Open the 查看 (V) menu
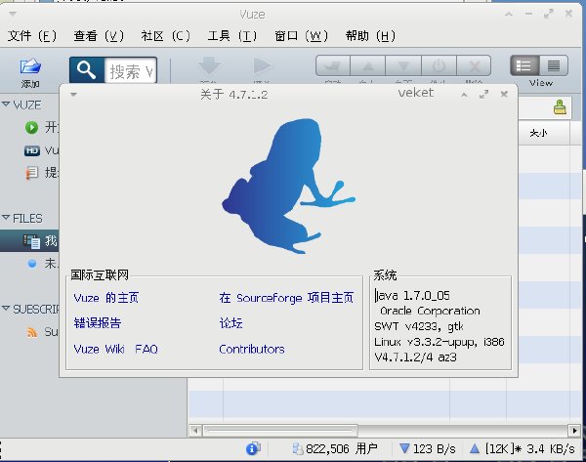This screenshot has width=586, height=462. click(99, 36)
